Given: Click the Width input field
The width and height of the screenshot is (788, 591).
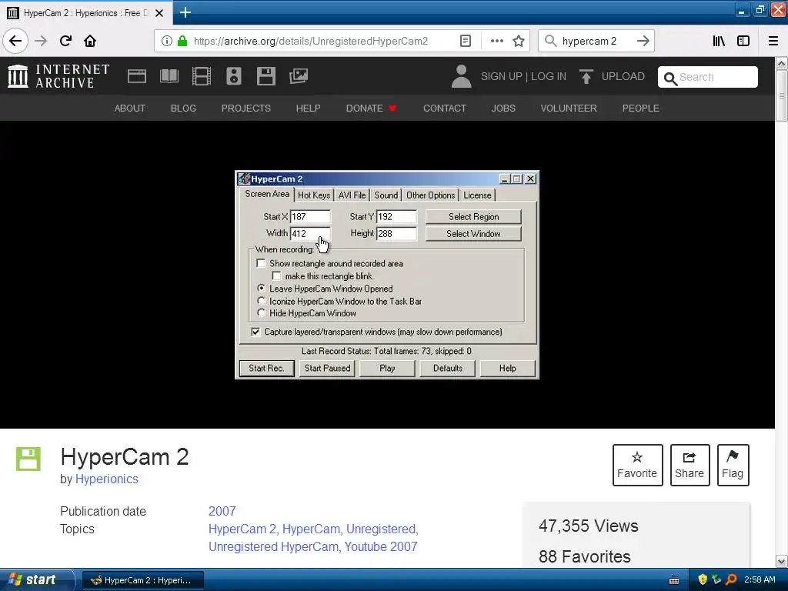Looking at the screenshot, I should tap(310, 233).
